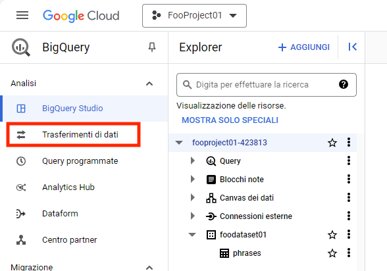Click the phrases table grid icon
The height and width of the screenshot is (271, 387).
click(x=224, y=253)
